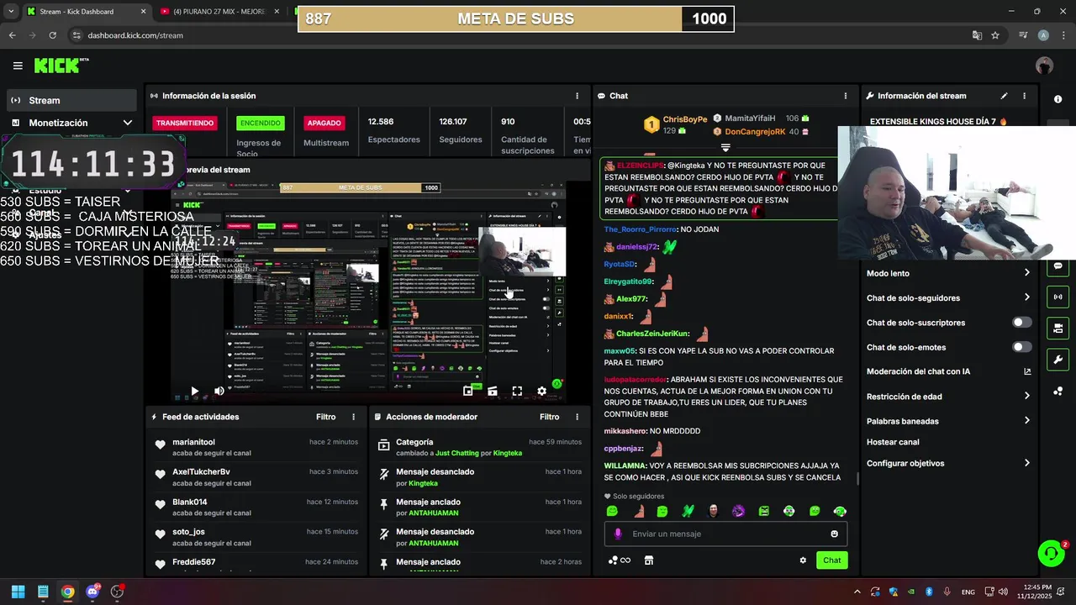Open emoji picker in message box
This screenshot has width=1076, height=605.
[x=834, y=534]
